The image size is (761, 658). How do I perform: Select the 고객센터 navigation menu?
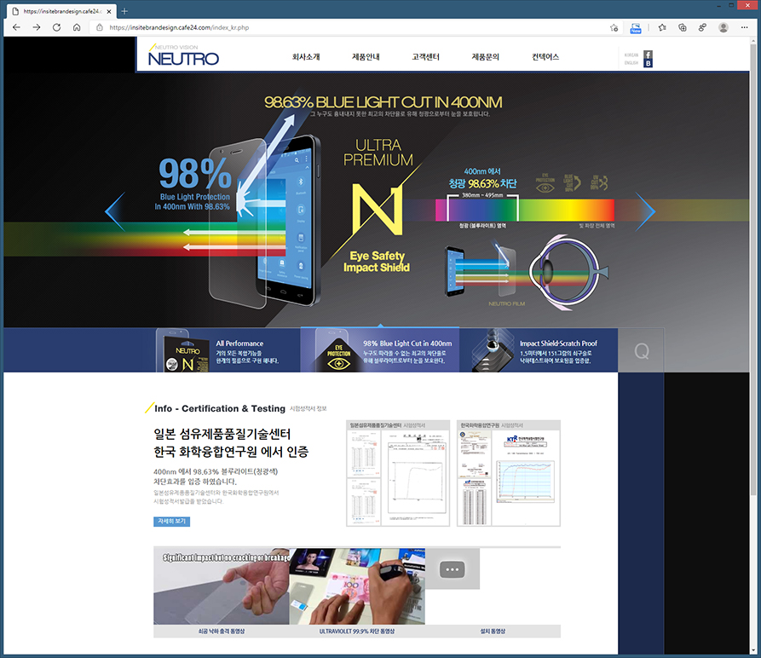coord(425,57)
